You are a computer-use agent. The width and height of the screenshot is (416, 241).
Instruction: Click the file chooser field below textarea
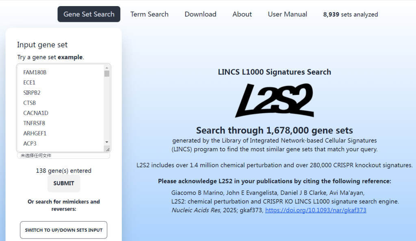click(x=64, y=155)
